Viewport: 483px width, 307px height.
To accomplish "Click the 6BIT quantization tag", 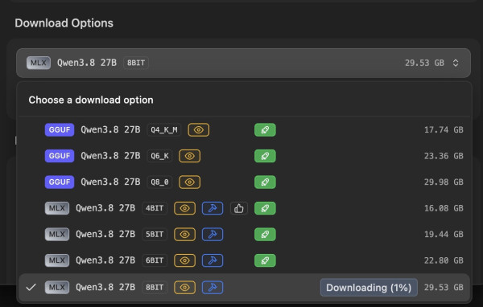I will [155, 260].
